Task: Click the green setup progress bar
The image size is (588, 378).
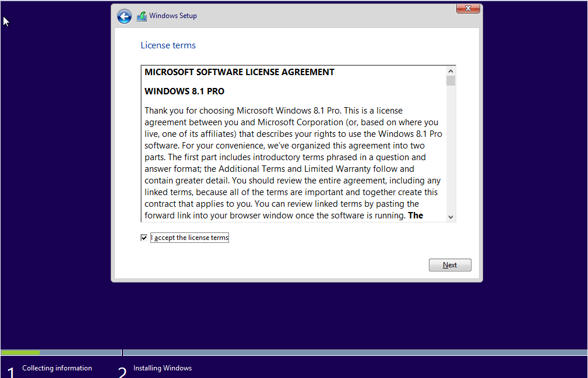Action: pos(20,352)
